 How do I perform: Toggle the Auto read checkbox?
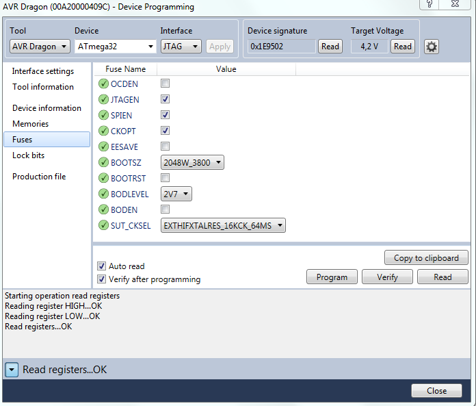[102, 266]
